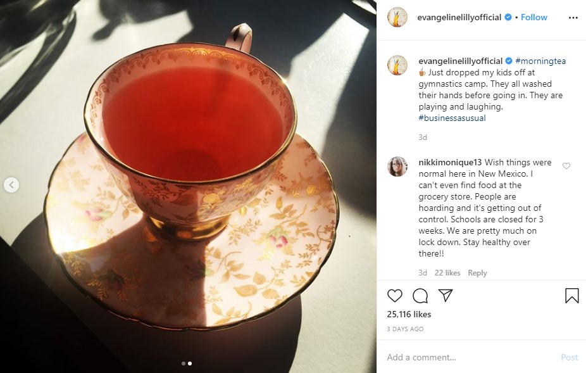
Task: Open the 25,116 likes list
Action: click(409, 314)
